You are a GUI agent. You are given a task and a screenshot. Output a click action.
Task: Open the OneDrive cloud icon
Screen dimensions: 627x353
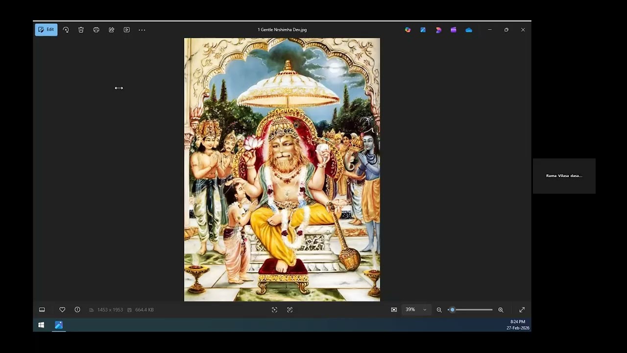(469, 30)
